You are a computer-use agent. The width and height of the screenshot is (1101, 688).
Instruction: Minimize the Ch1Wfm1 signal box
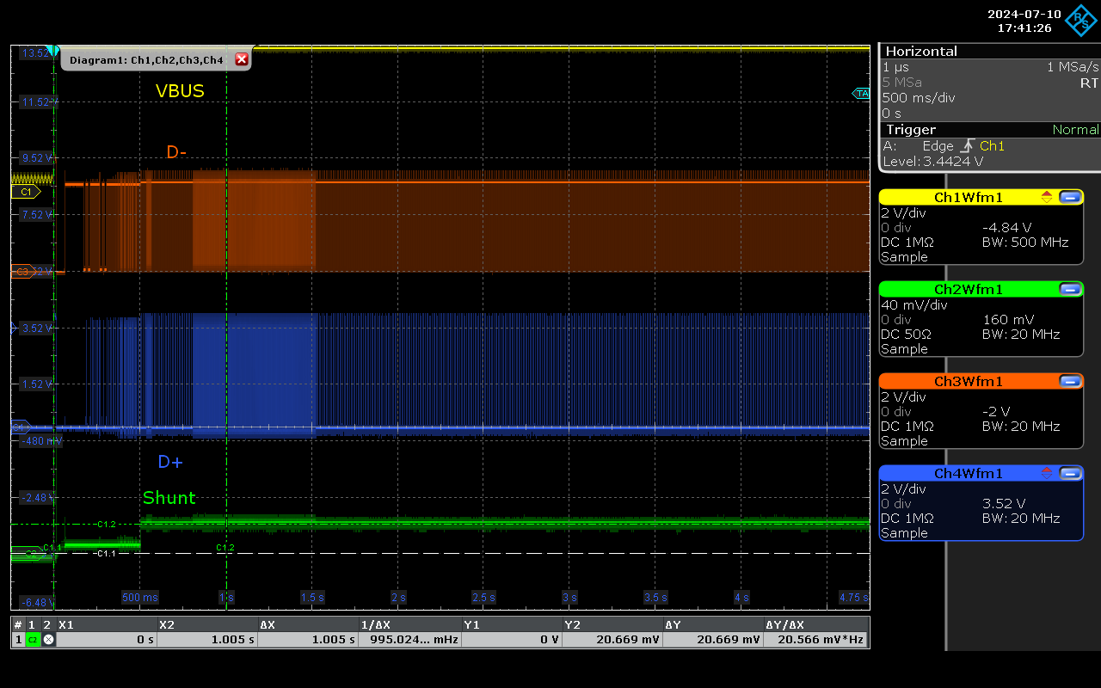pyautogui.click(x=1070, y=197)
